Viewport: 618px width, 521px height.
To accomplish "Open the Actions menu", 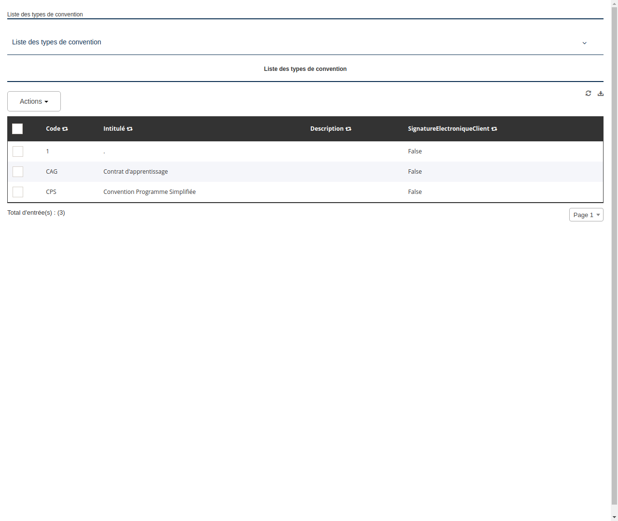I will (x=34, y=101).
